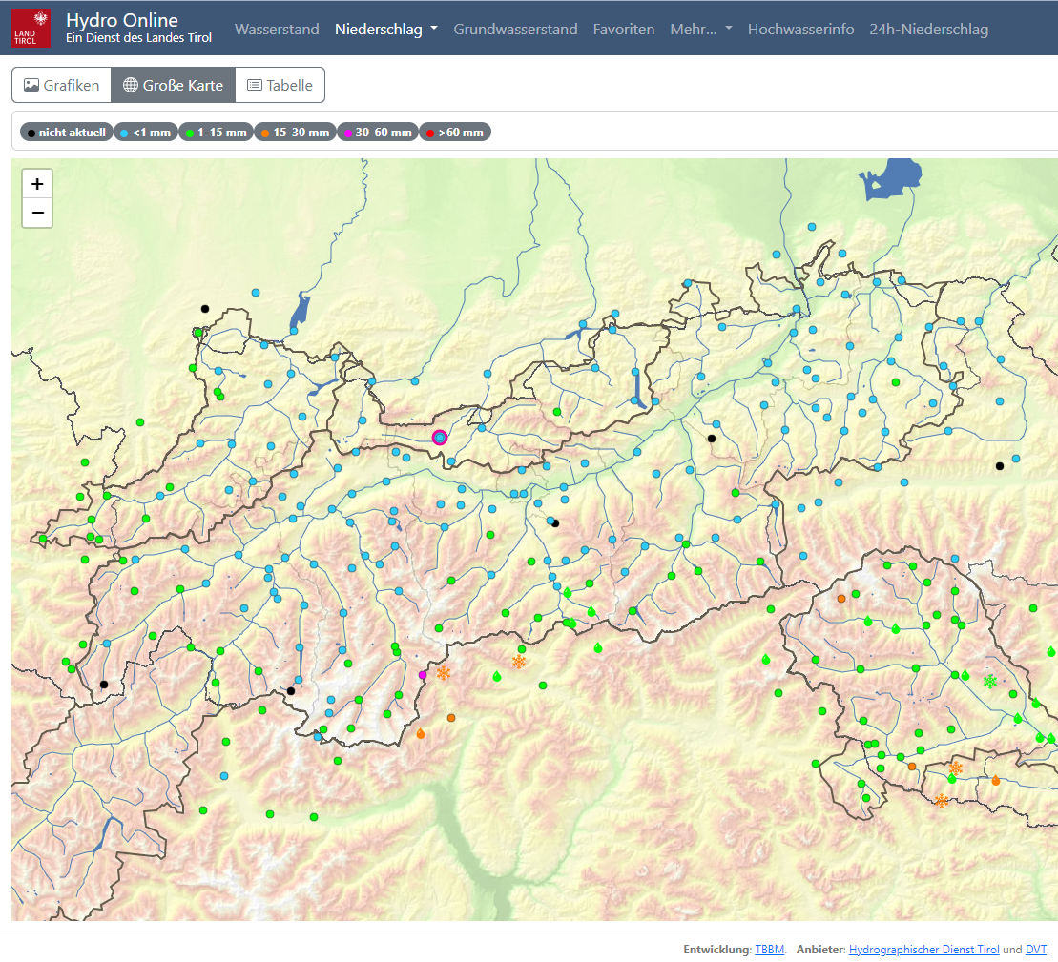
Task: Go to Favoriten
Action: 624,29
